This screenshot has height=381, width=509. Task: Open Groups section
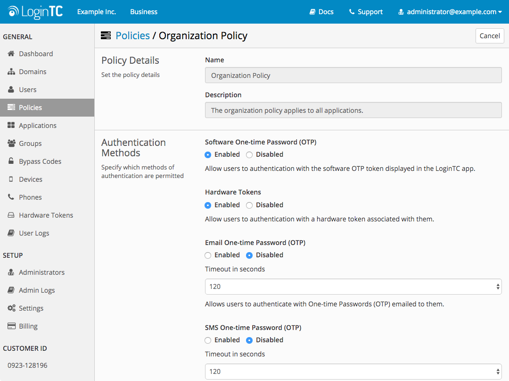coord(47,143)
